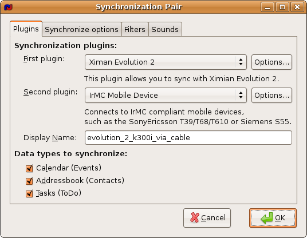The height and width of the screenshot is (238, 307).
Task: Open the First plugin dropdown
Action: click(x=166, y=62)
